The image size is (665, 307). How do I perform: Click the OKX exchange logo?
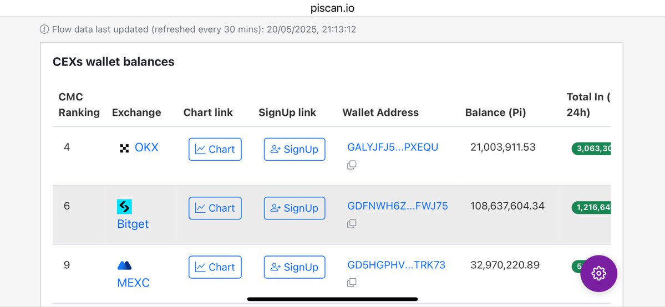[124, 149]
